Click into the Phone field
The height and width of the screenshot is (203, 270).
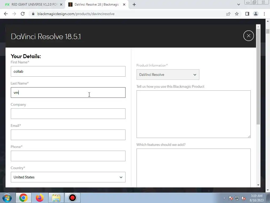[68, 156]
